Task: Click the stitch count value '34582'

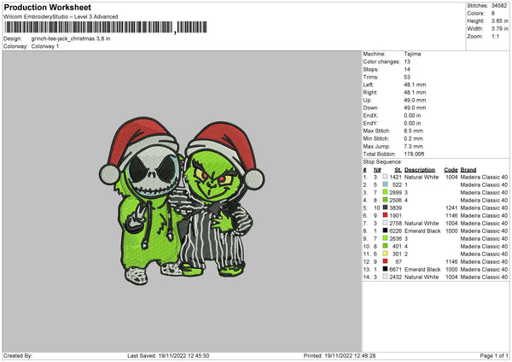Action: (x=499, y=6)
